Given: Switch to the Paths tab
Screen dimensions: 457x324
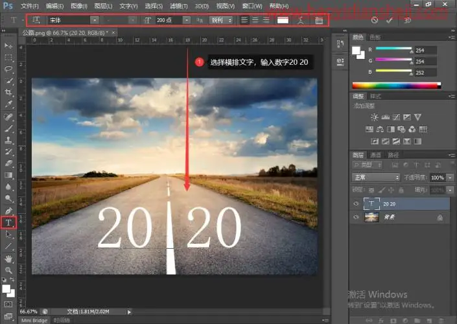Looking at the screenshot, I should click(x=393, y=155).
